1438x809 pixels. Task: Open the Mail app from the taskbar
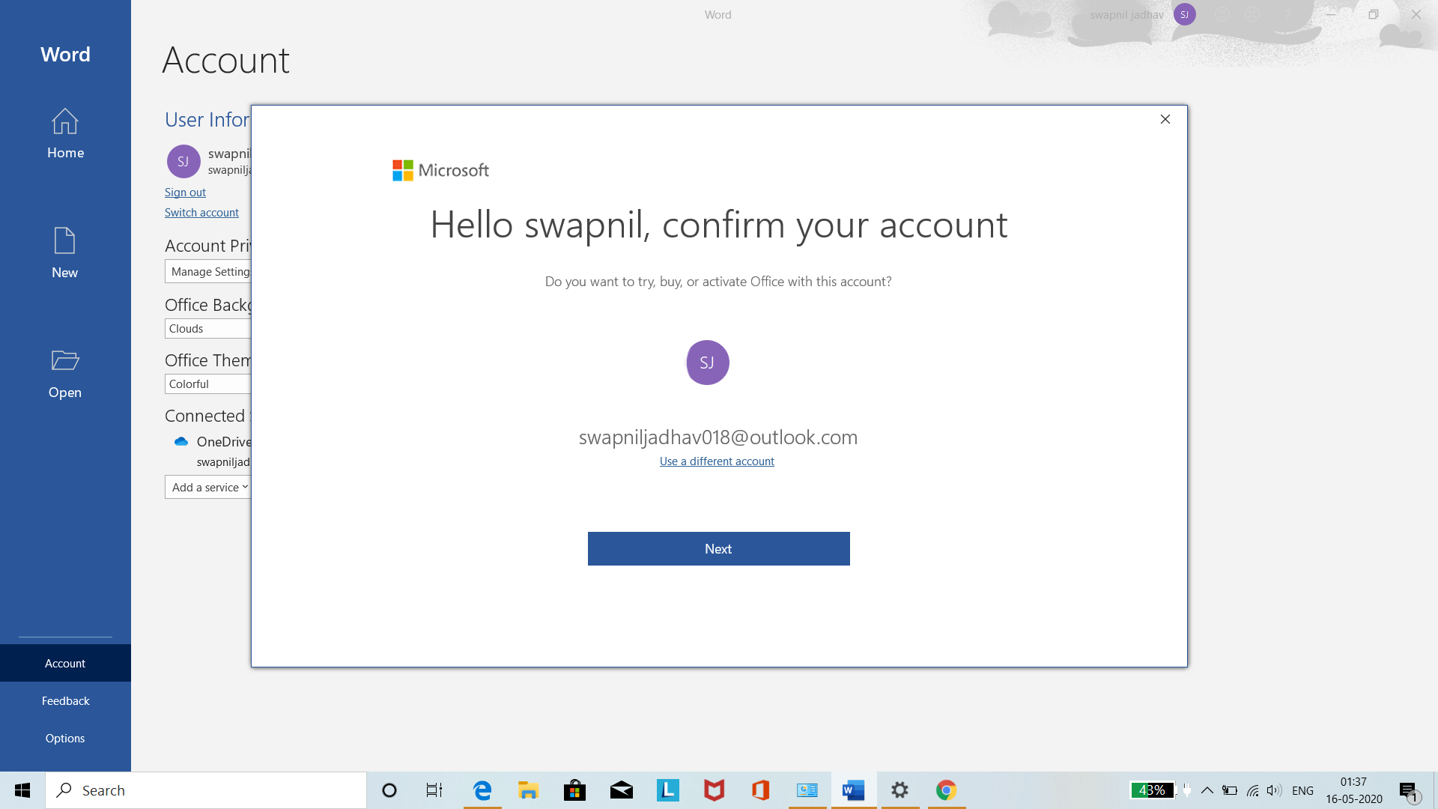(622, 790)
